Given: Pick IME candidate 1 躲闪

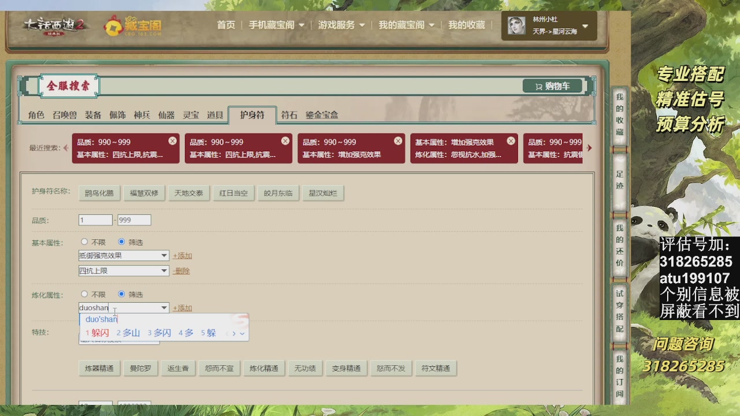Looking at the screenshot, I should (x=97, y=333).
